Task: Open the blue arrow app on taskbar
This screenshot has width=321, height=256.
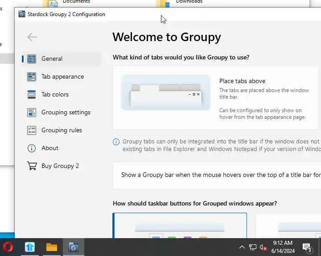Action: pos(30,247)
